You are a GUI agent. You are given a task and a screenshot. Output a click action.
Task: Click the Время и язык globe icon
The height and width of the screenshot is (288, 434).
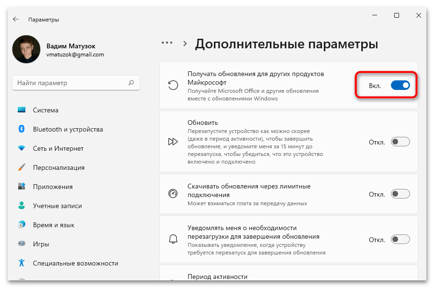[x=22, y=225]
